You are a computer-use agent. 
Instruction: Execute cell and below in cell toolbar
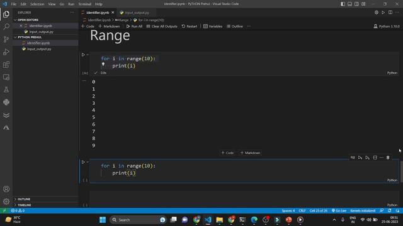coord(368,158)
